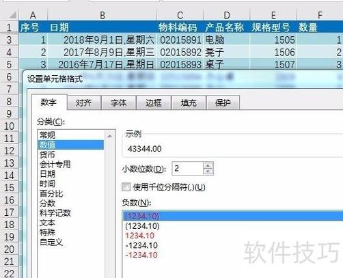Select column A header
The image size is (343, 278).
(x=33, y=15)
